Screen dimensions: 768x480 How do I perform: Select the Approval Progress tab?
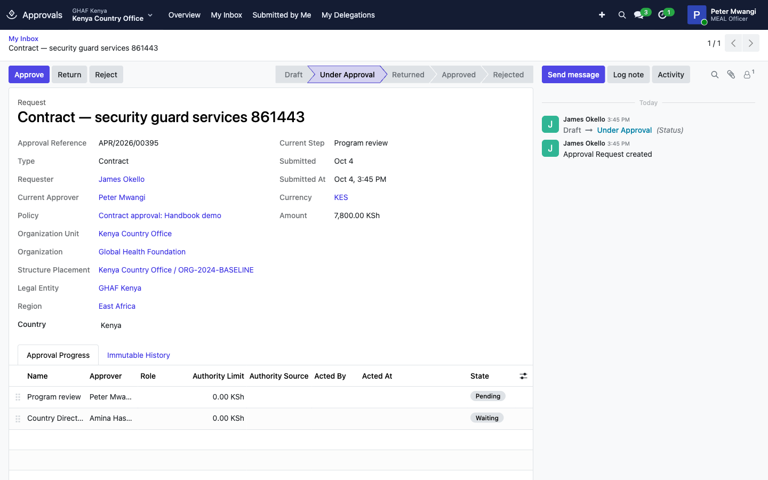coord(58,355)
